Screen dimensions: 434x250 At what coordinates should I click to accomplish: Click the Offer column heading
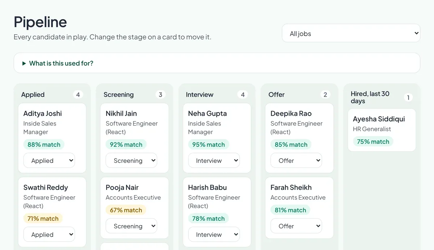(277, 95)
